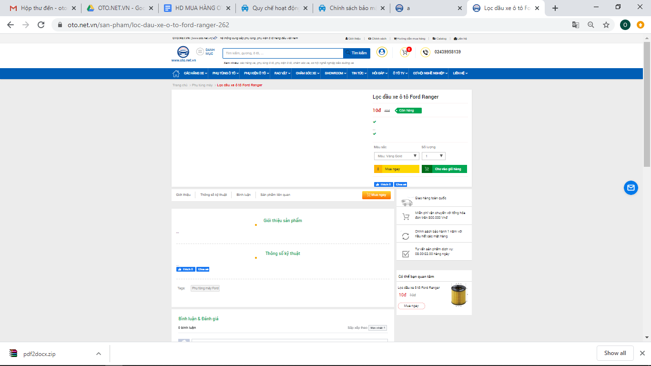Bookmark this page with the star icon
This screenshot has height=366, width=651.
tap(606, 25)
